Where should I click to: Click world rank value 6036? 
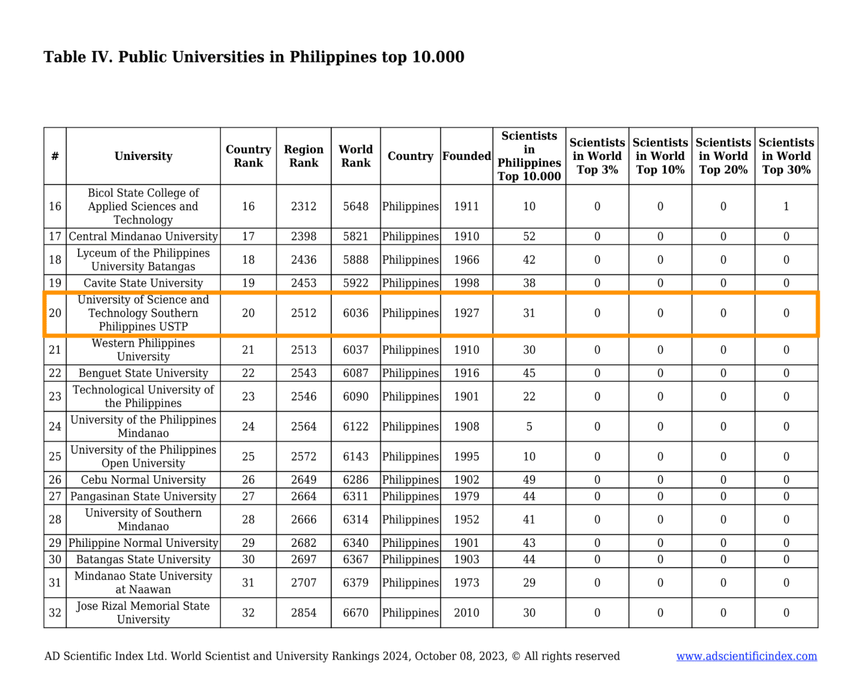click(356, 313)
